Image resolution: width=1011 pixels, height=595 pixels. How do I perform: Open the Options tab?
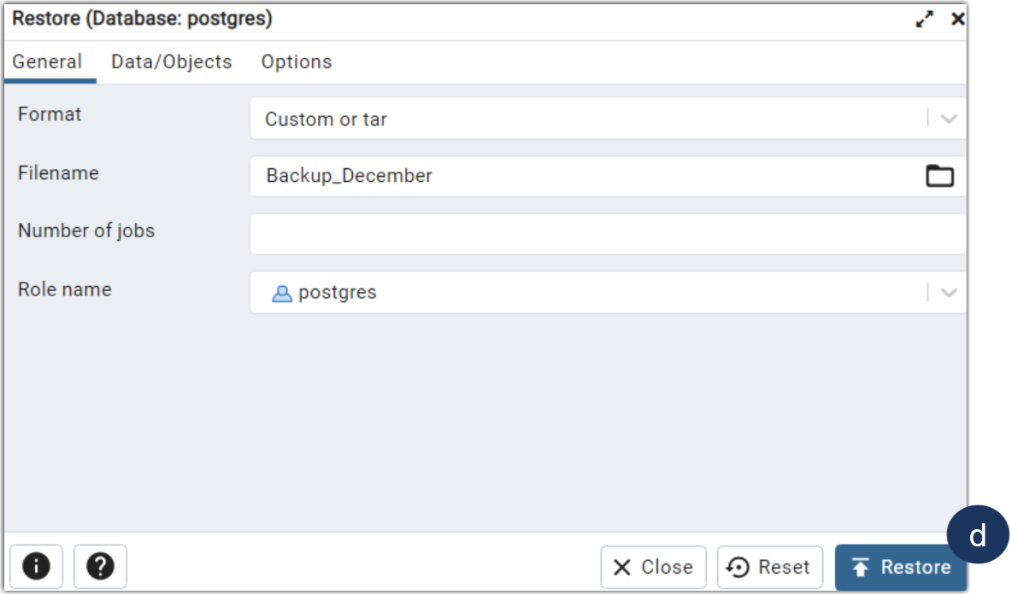click(x=296, y=61)
